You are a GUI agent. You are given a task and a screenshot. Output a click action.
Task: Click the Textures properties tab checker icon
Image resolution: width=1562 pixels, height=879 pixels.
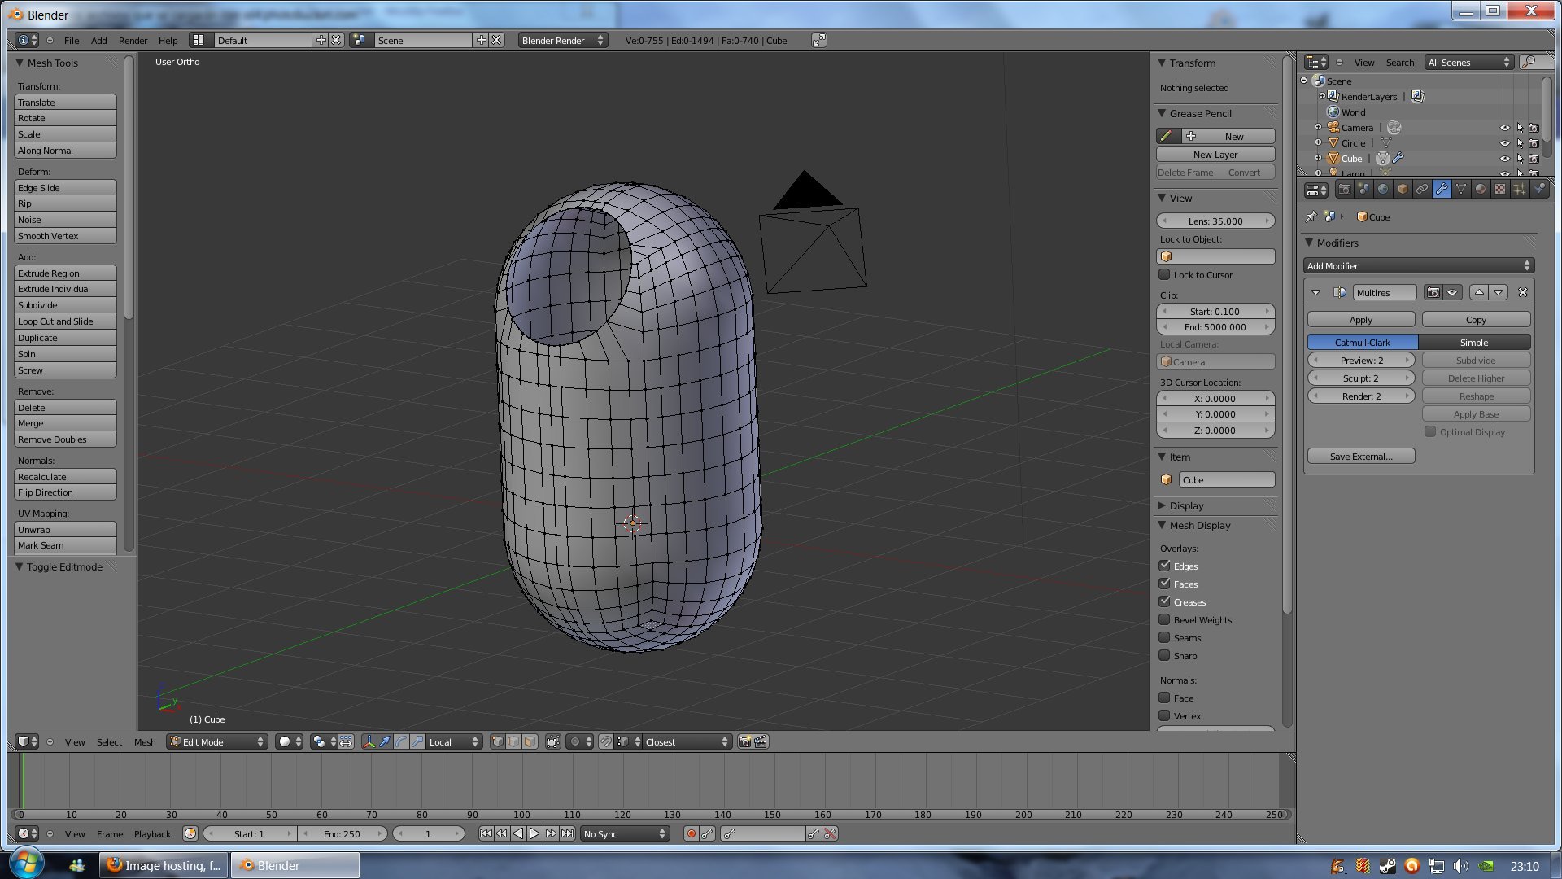pyautogui.click(x=1500, y=189)
